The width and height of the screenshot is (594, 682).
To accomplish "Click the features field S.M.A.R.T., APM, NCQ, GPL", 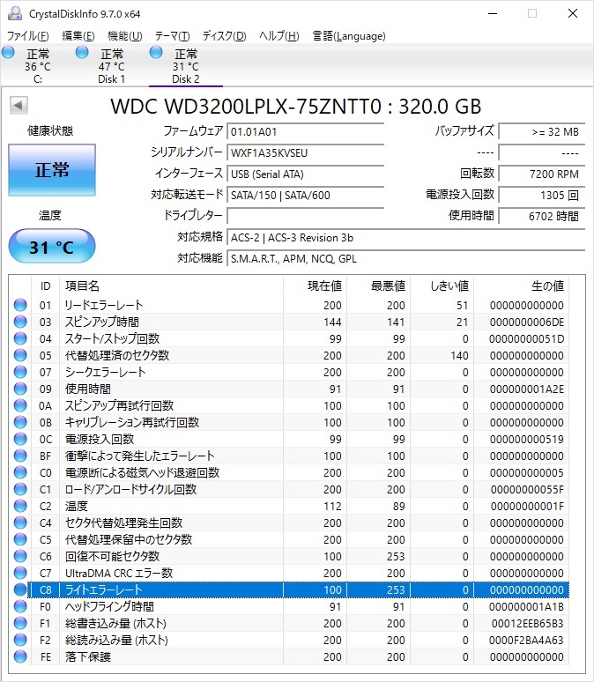I will (x=406, y=259).
